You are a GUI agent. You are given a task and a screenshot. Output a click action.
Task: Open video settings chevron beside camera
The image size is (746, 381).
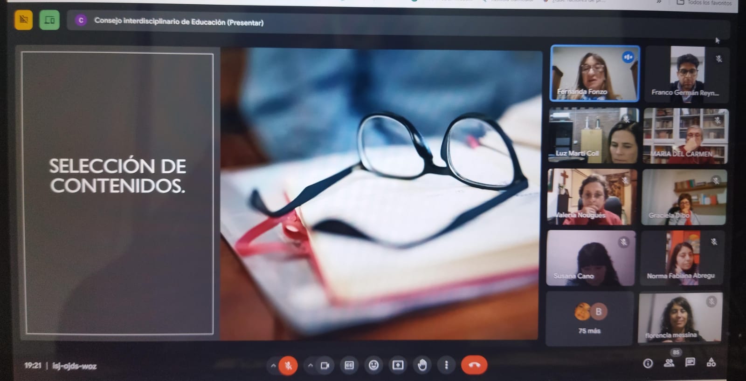click(x=311, y=366)
